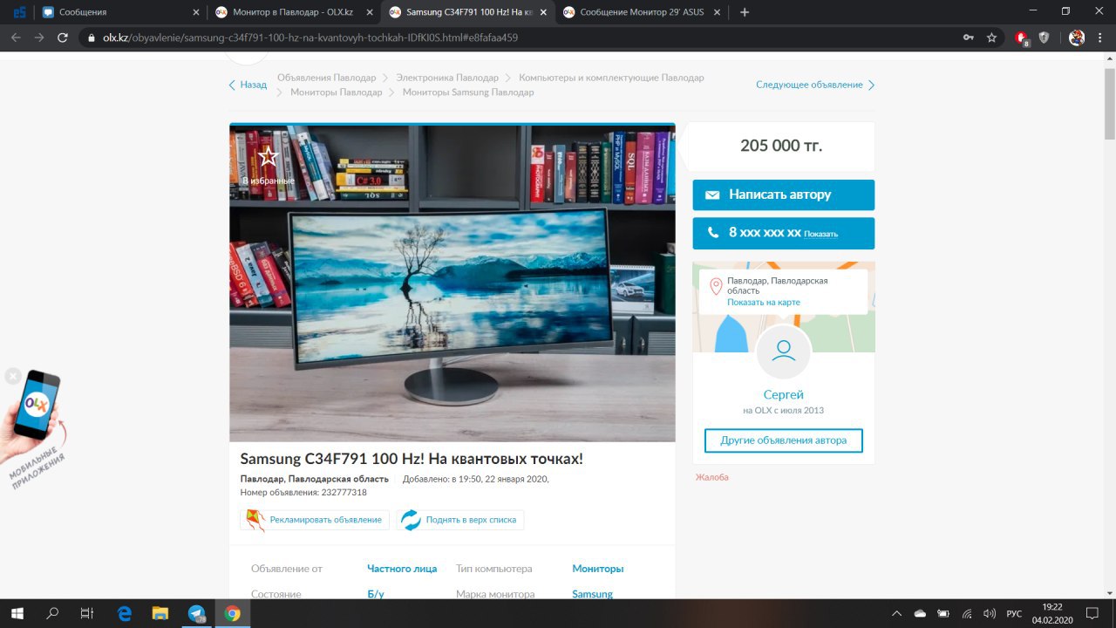Open volume control in tray

tap(989, 613)
